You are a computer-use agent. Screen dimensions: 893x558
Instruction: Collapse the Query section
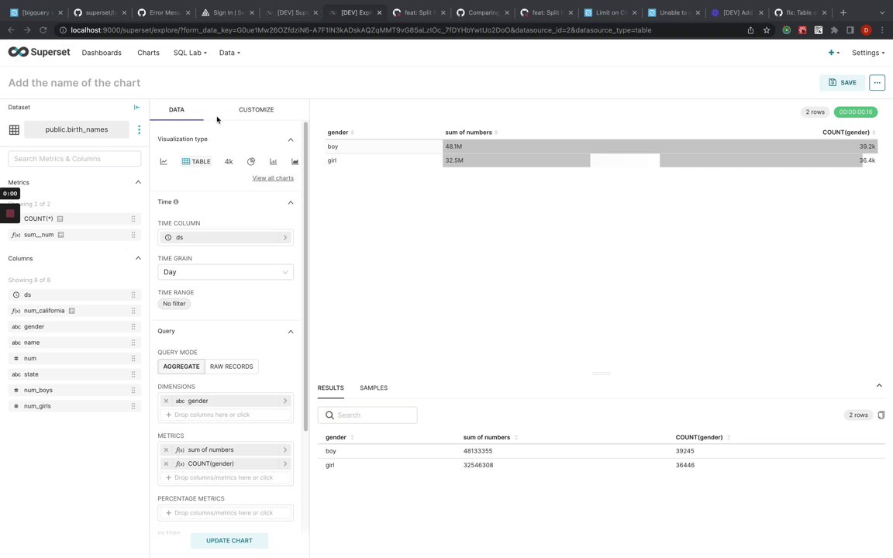[291, 332]
